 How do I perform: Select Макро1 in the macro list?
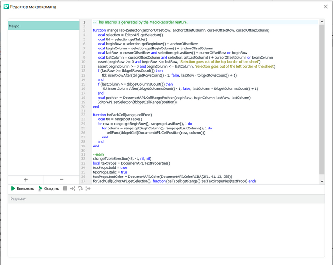43,26
